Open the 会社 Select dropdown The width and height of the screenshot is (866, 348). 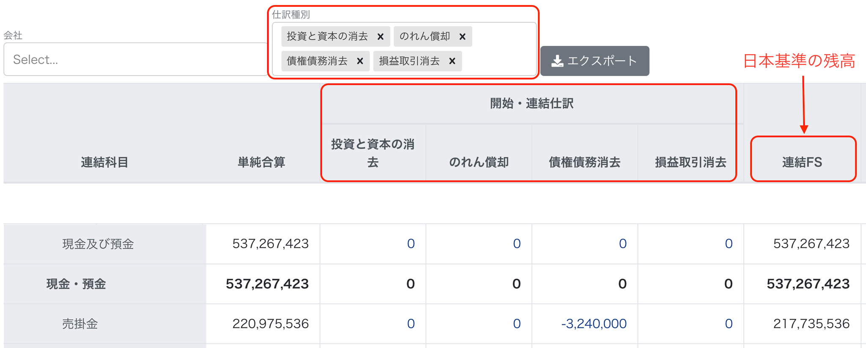point(135,60)
